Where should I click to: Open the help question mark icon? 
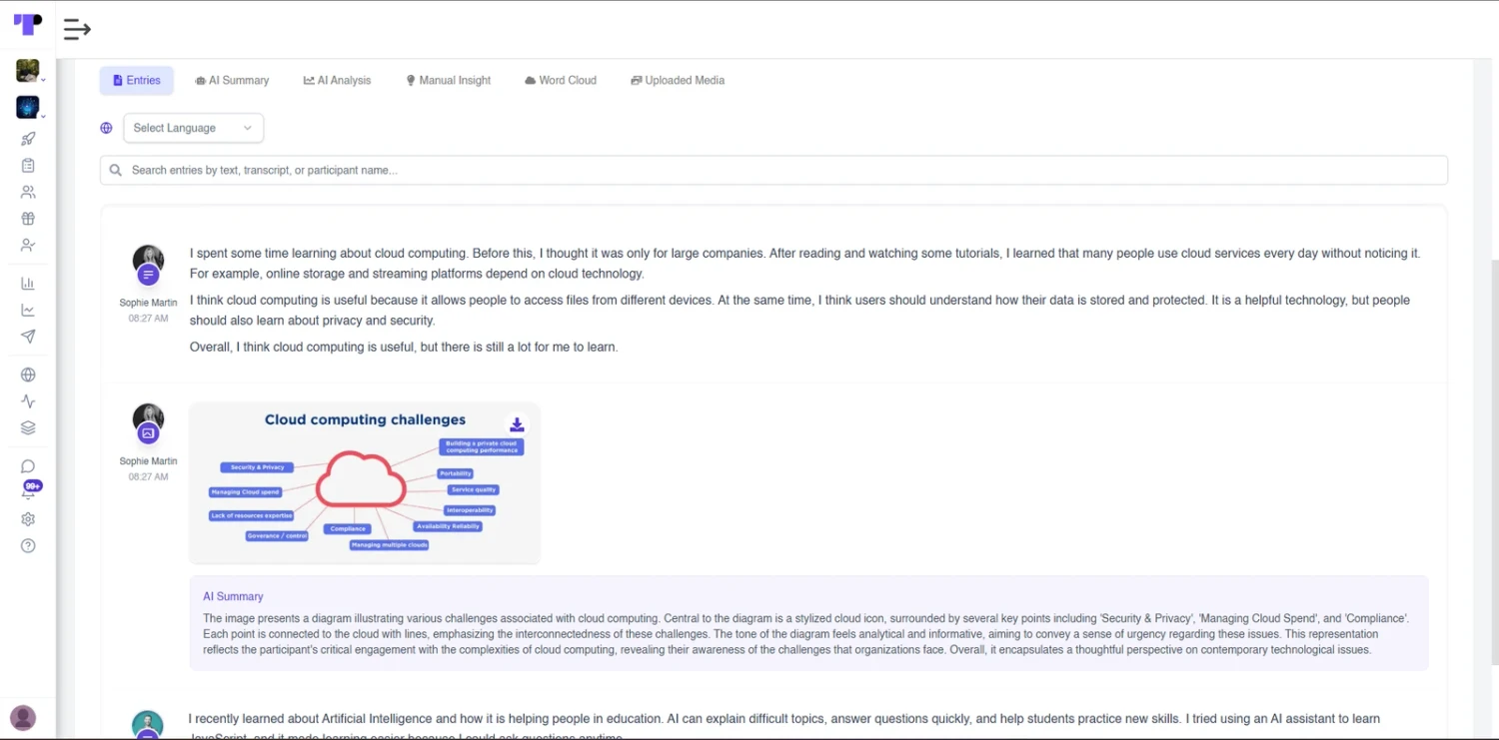(28, 546)
